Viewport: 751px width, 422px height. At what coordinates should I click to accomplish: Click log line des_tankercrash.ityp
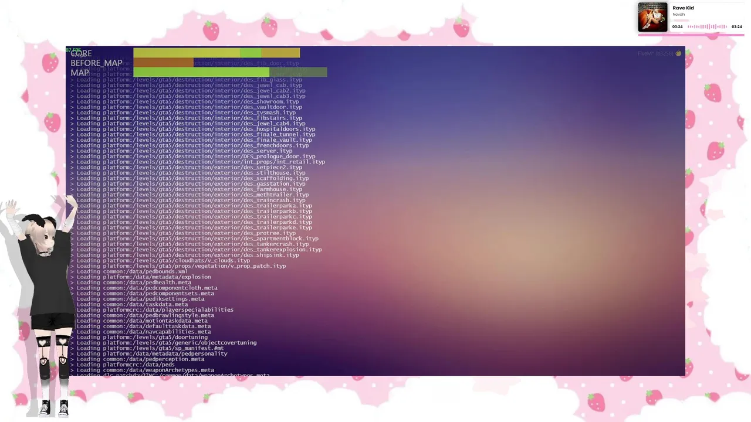(190, 244)
